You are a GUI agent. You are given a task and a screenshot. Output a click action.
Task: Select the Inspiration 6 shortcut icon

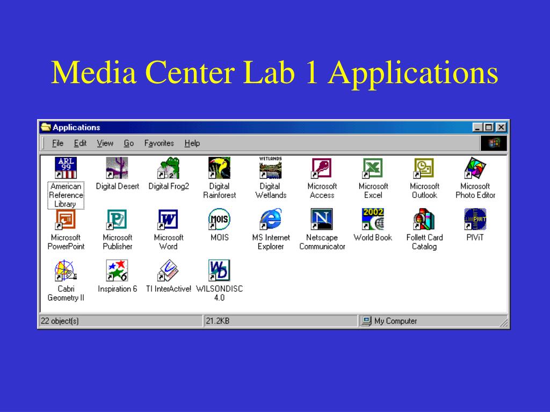pyautogui.click(x=117, y=270)
